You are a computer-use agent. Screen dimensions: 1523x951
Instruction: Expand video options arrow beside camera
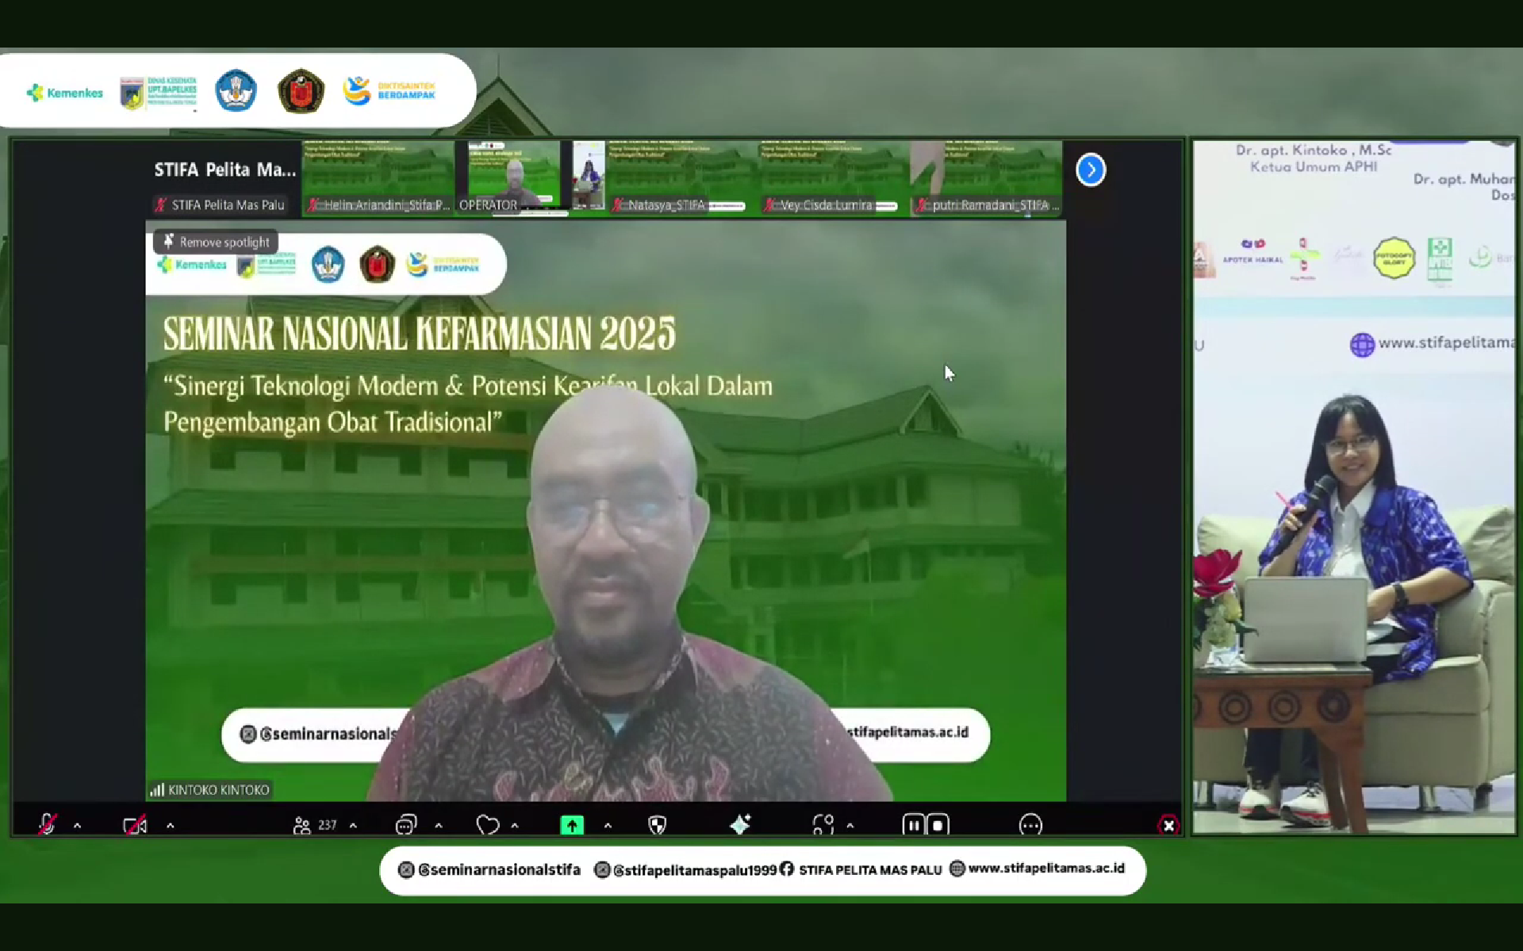(x=170, y=826)
